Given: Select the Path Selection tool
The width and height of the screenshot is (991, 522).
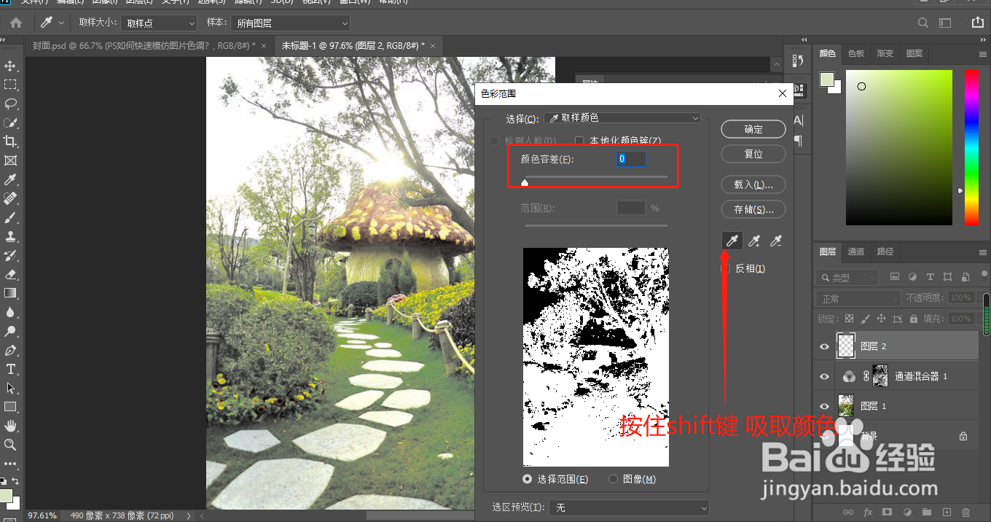Looking at the screenshot, I should pos(10,388).
